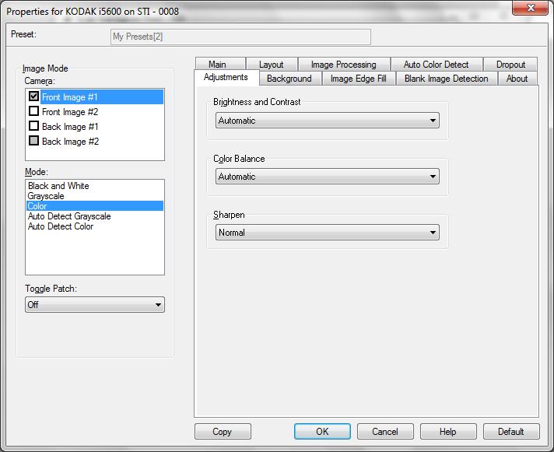Check the Back Image #1 checkbox
The height and width of the screenshot is (452, 554).
(34, 126)
